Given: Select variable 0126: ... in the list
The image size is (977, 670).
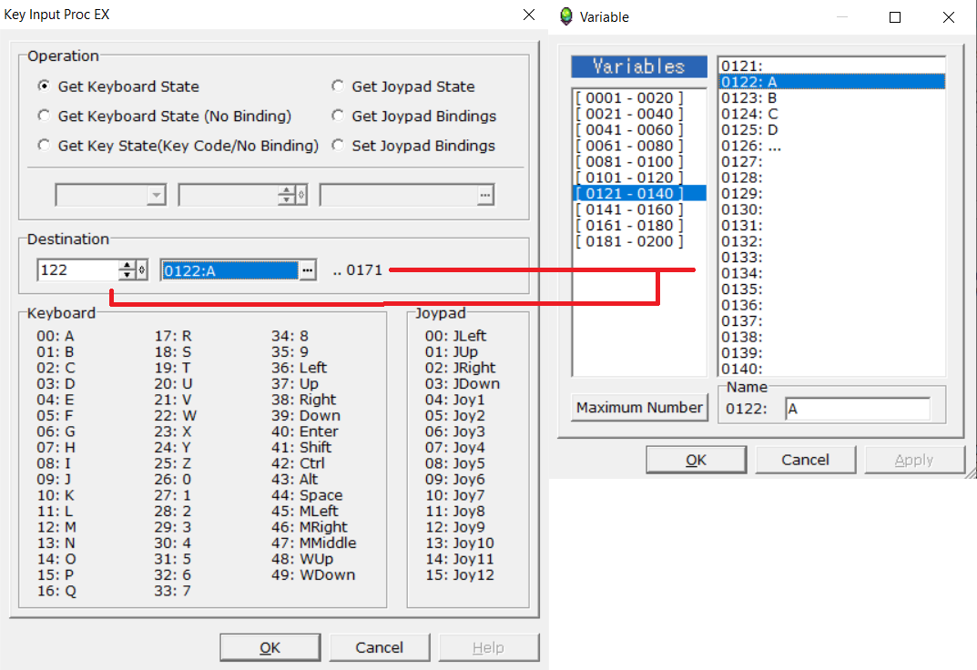Looking at the screenshot, I should (x=832, y=146).
